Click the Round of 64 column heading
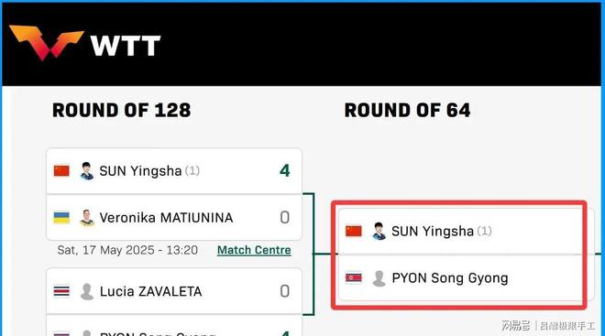This screenshot has height=336, width=605. point(407,110)
